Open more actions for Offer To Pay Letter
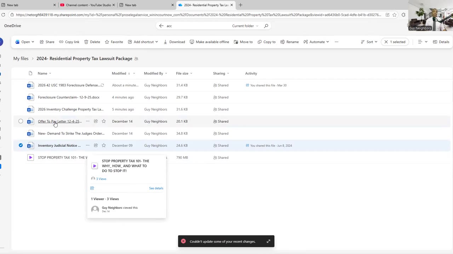This screenshot has height=254, width=453. (x=87, y=121)
